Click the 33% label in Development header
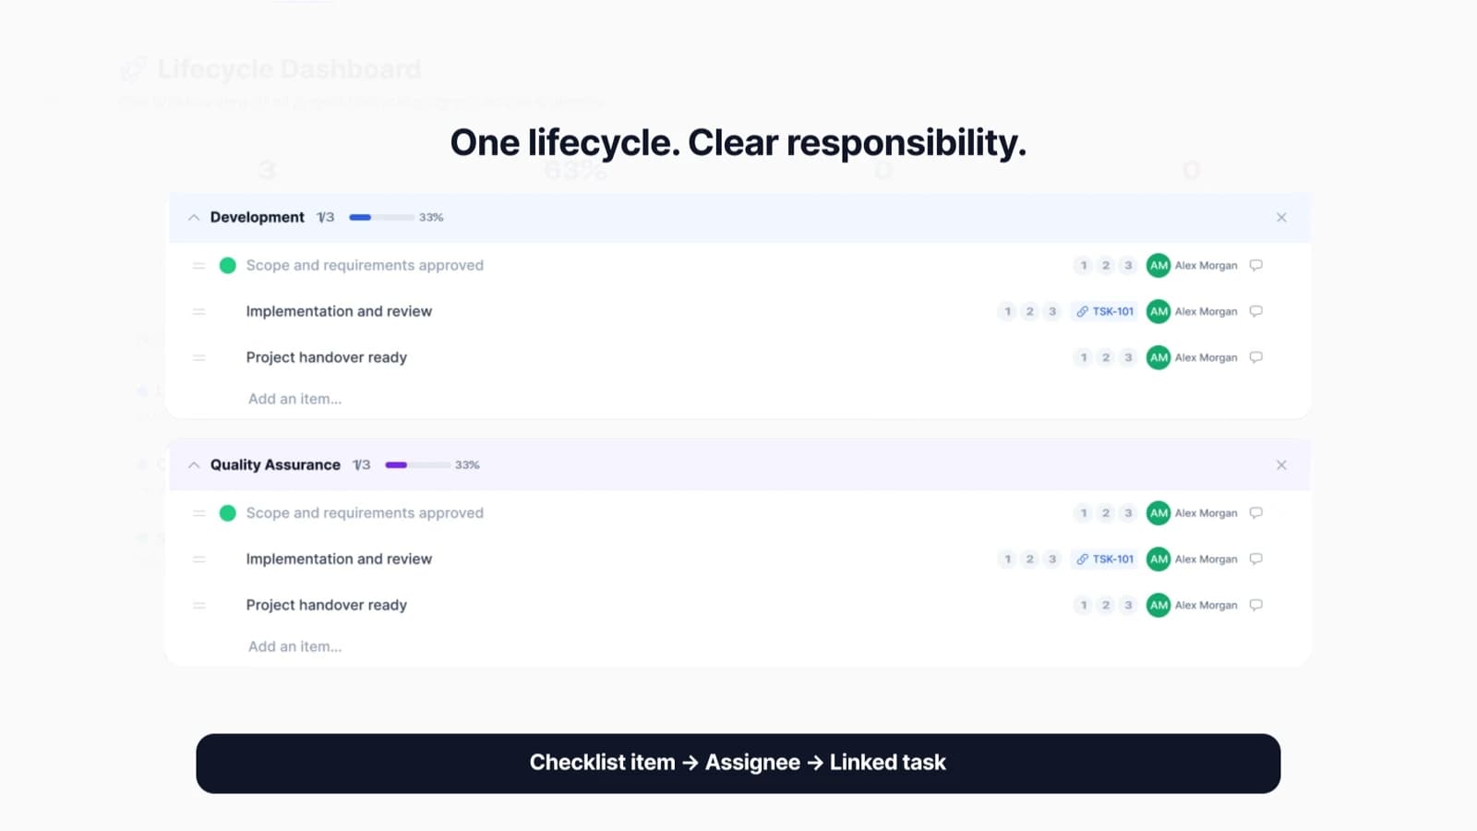Screen dimensions: 1477x831 431,218
